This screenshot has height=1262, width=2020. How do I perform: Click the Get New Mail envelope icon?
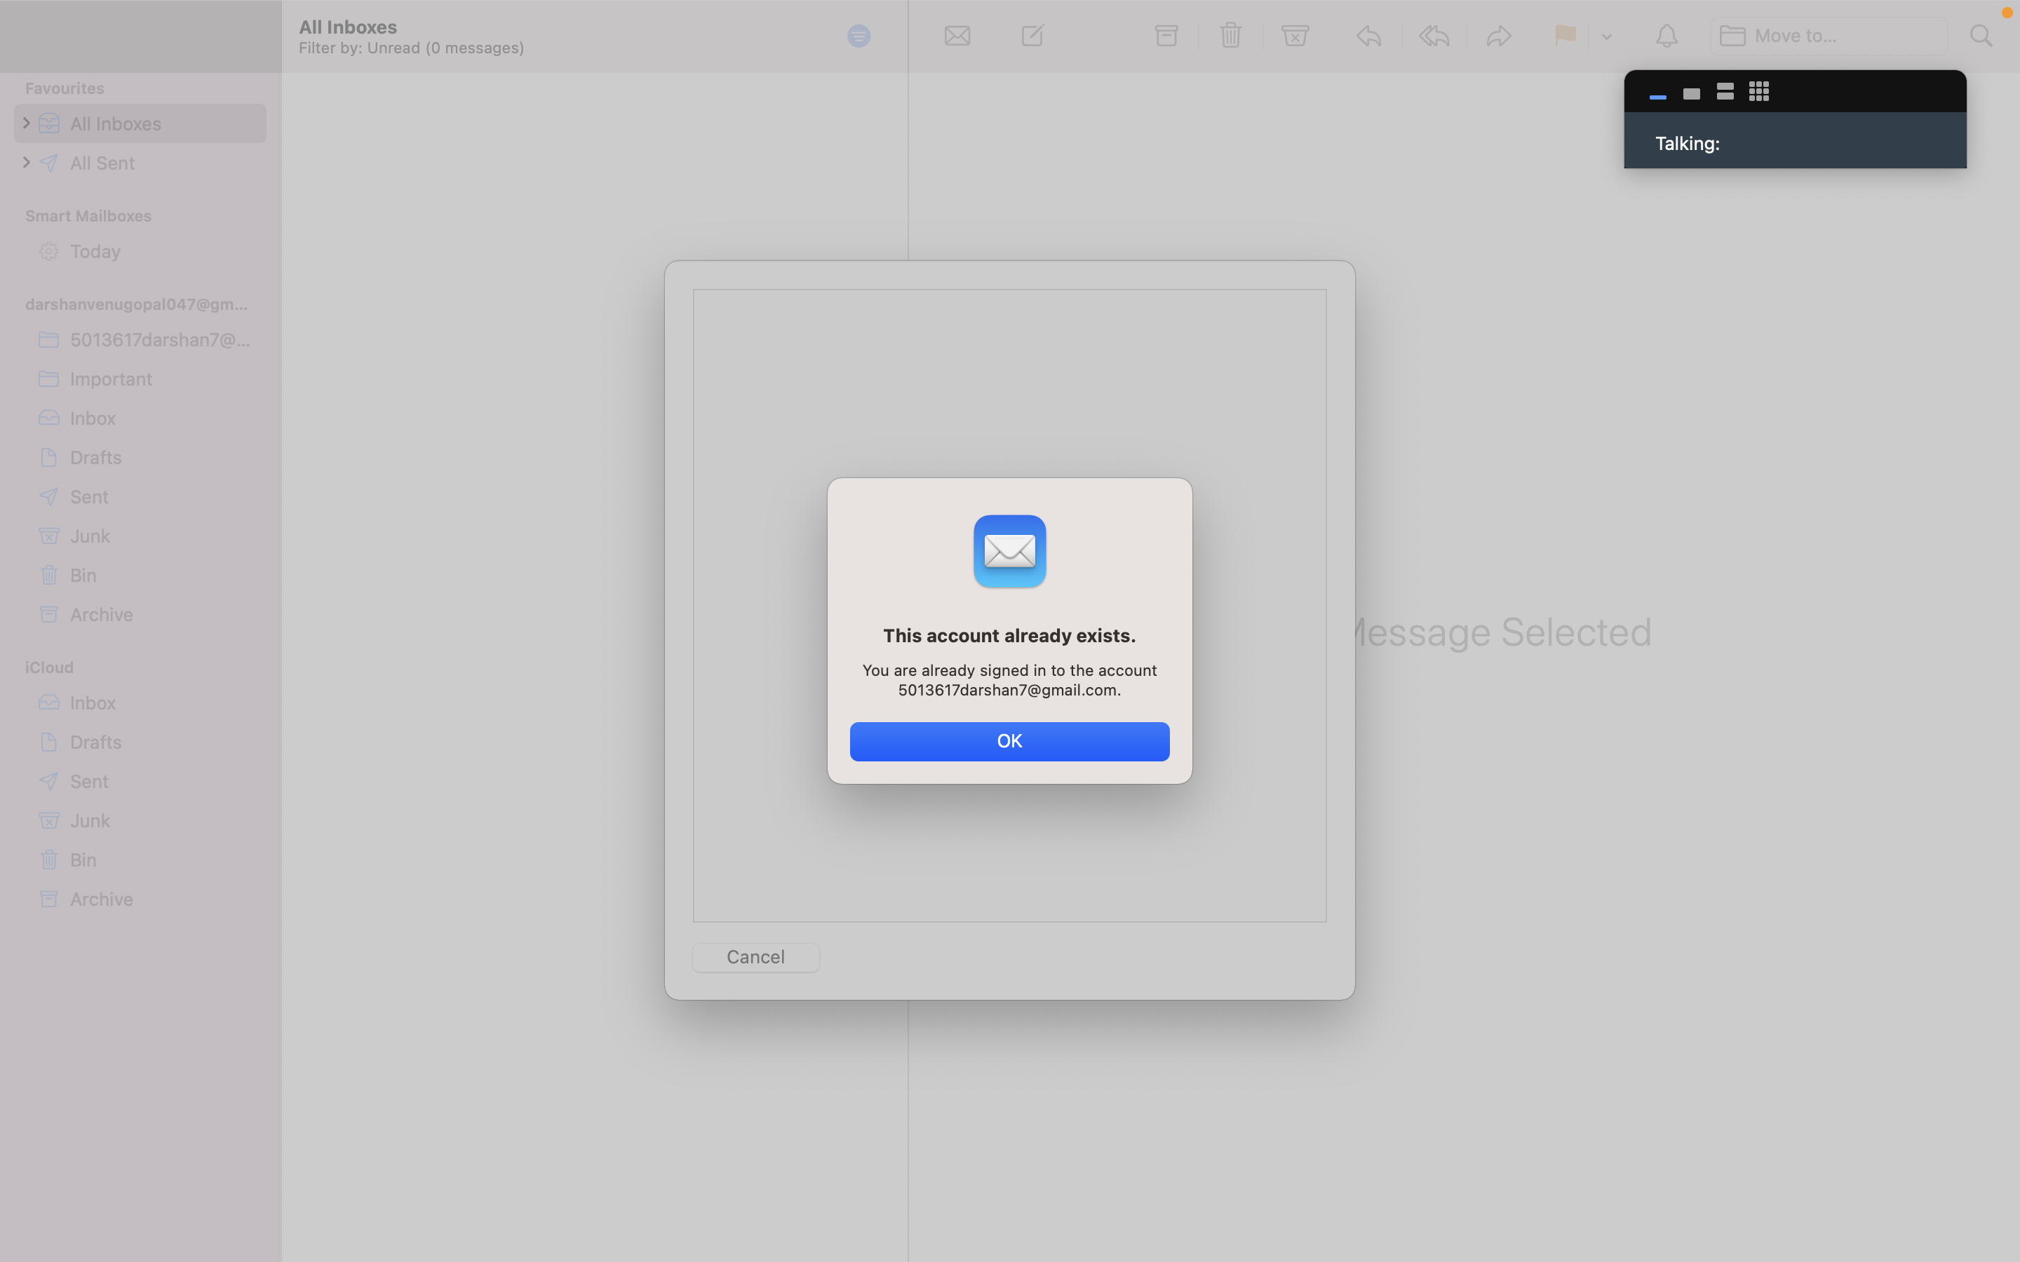click(x=957, y=36)
